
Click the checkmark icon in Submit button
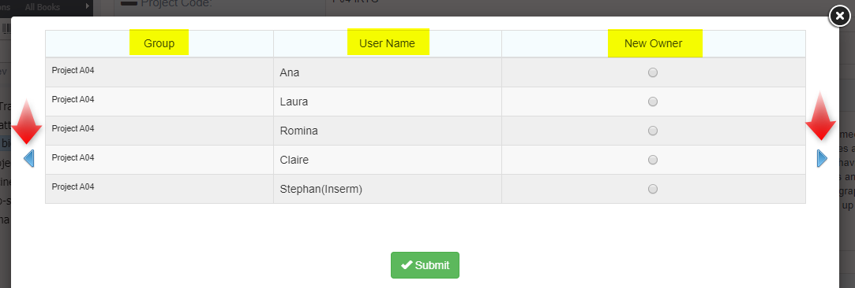pyautogui.click(x=407, y=265)
